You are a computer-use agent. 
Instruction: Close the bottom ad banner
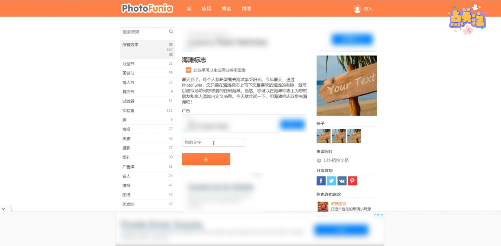coord(382,215)
